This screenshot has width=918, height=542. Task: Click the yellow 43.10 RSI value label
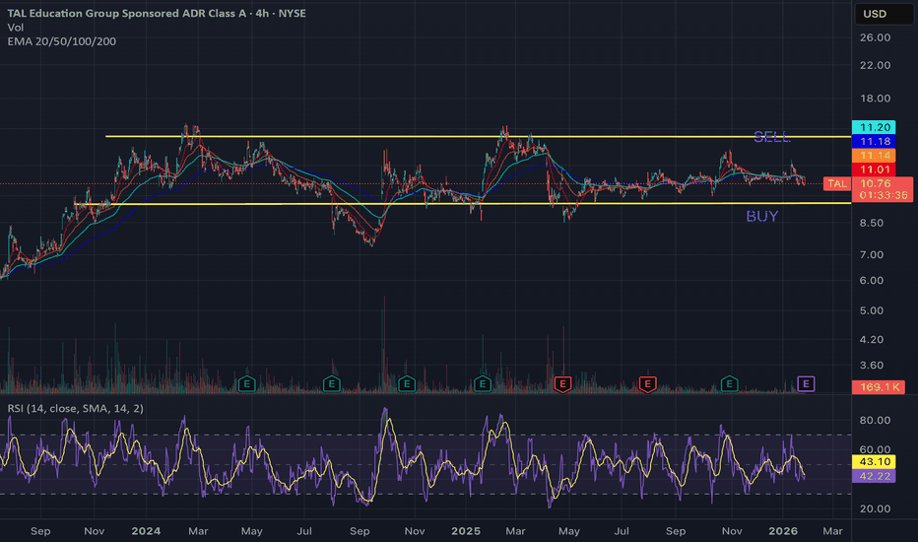point(875,461)
